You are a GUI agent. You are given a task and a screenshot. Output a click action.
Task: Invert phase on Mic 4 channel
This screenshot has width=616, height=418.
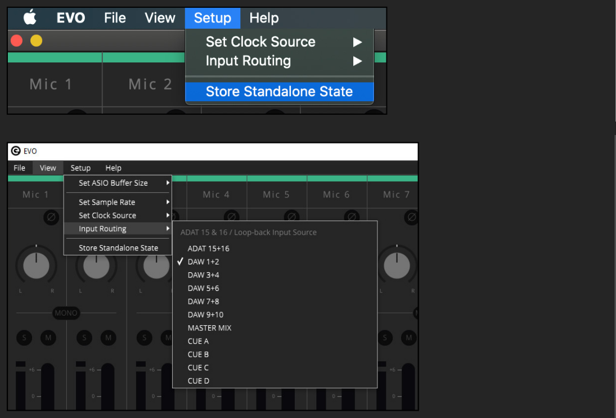point(231,217)
